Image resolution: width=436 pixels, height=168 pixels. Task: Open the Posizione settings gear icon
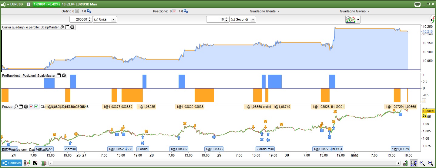[x=186, y=11]
